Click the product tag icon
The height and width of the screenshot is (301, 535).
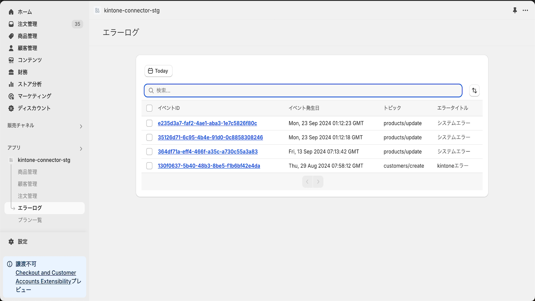coord(11,36)
